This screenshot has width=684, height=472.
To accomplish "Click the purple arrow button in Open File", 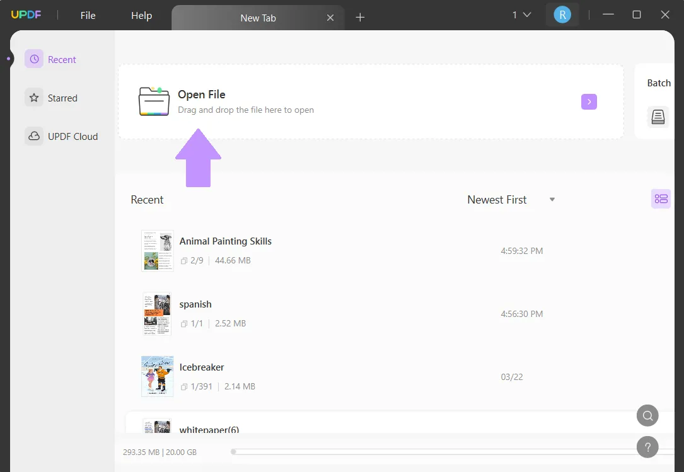I will [589, 101].
